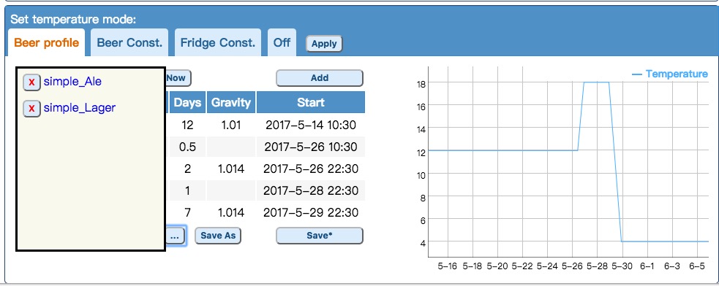The width and height of the screenshot is (719, 286).
Task: Switch to the Beer Const. tab
Action: point(129,43)
